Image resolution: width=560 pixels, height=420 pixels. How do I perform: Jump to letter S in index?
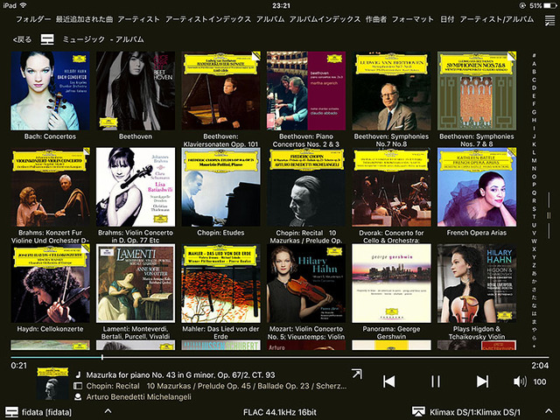[534, 209]
